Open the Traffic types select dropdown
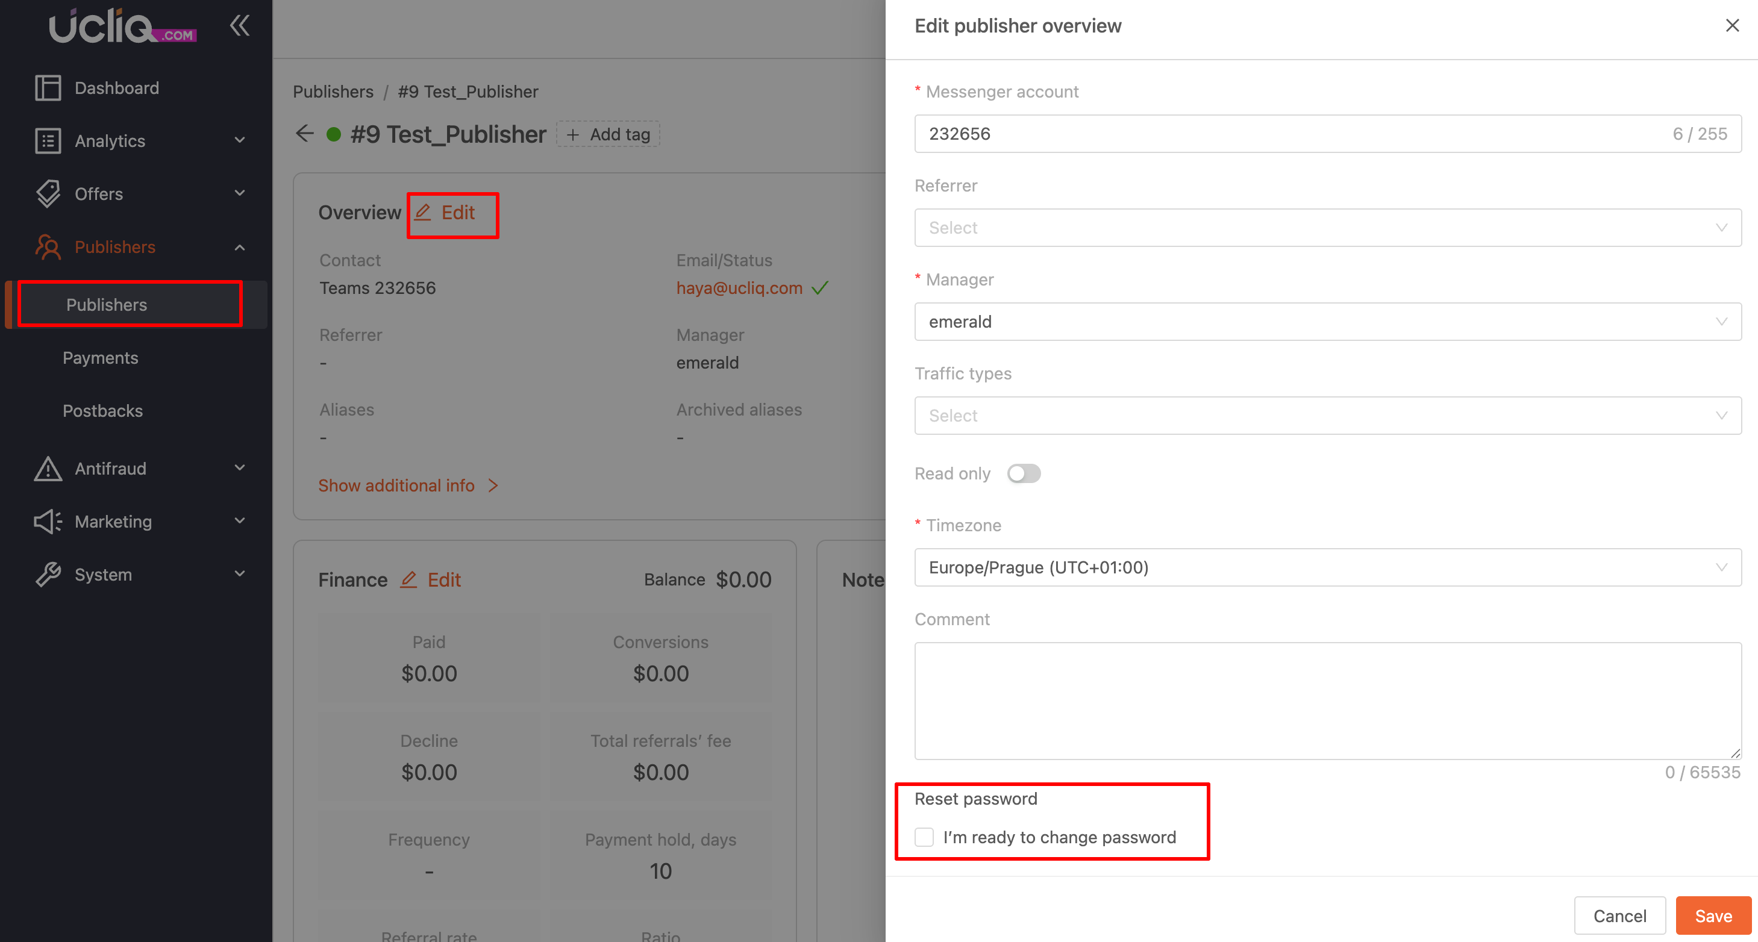The image size is (1758, 942). click(1327, 416)
